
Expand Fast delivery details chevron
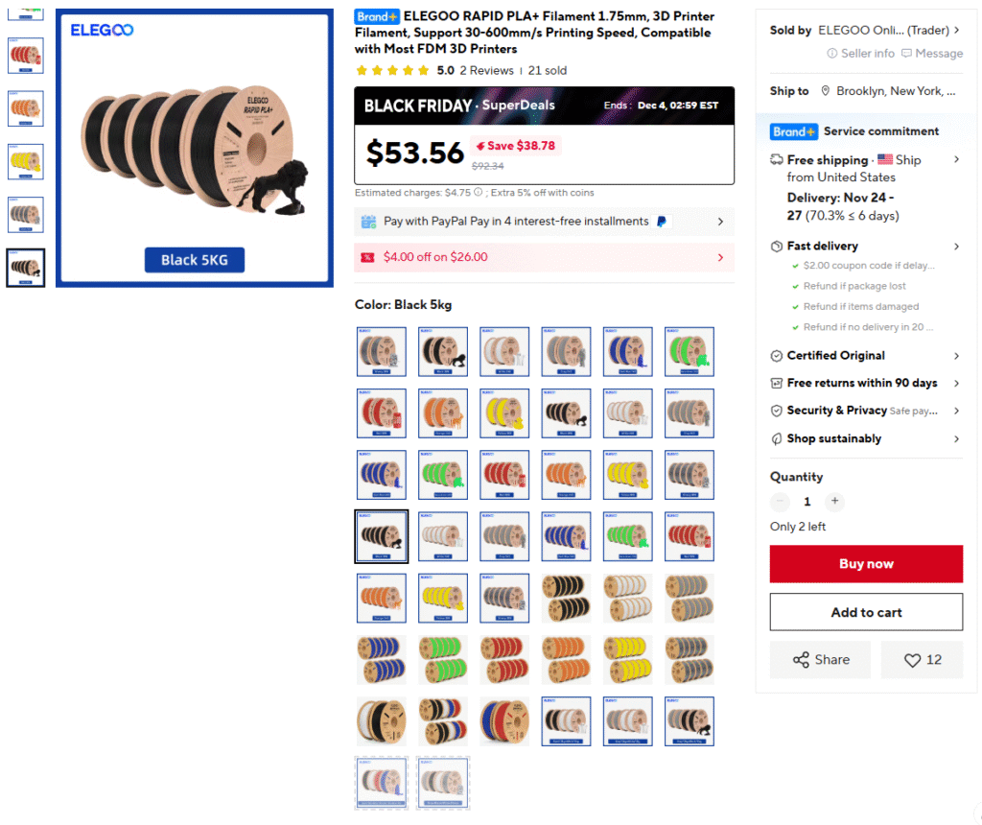click(956, 247)
